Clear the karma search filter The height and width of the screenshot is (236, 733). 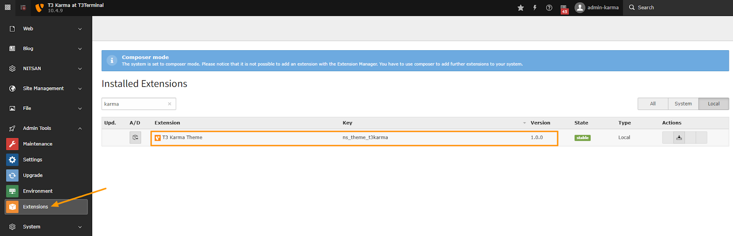click(x=170, y=104)
